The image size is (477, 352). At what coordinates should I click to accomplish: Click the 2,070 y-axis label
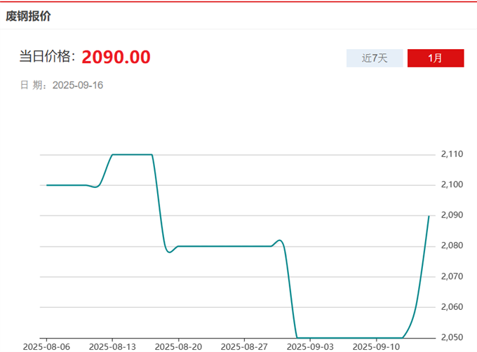tap(452, 276)
